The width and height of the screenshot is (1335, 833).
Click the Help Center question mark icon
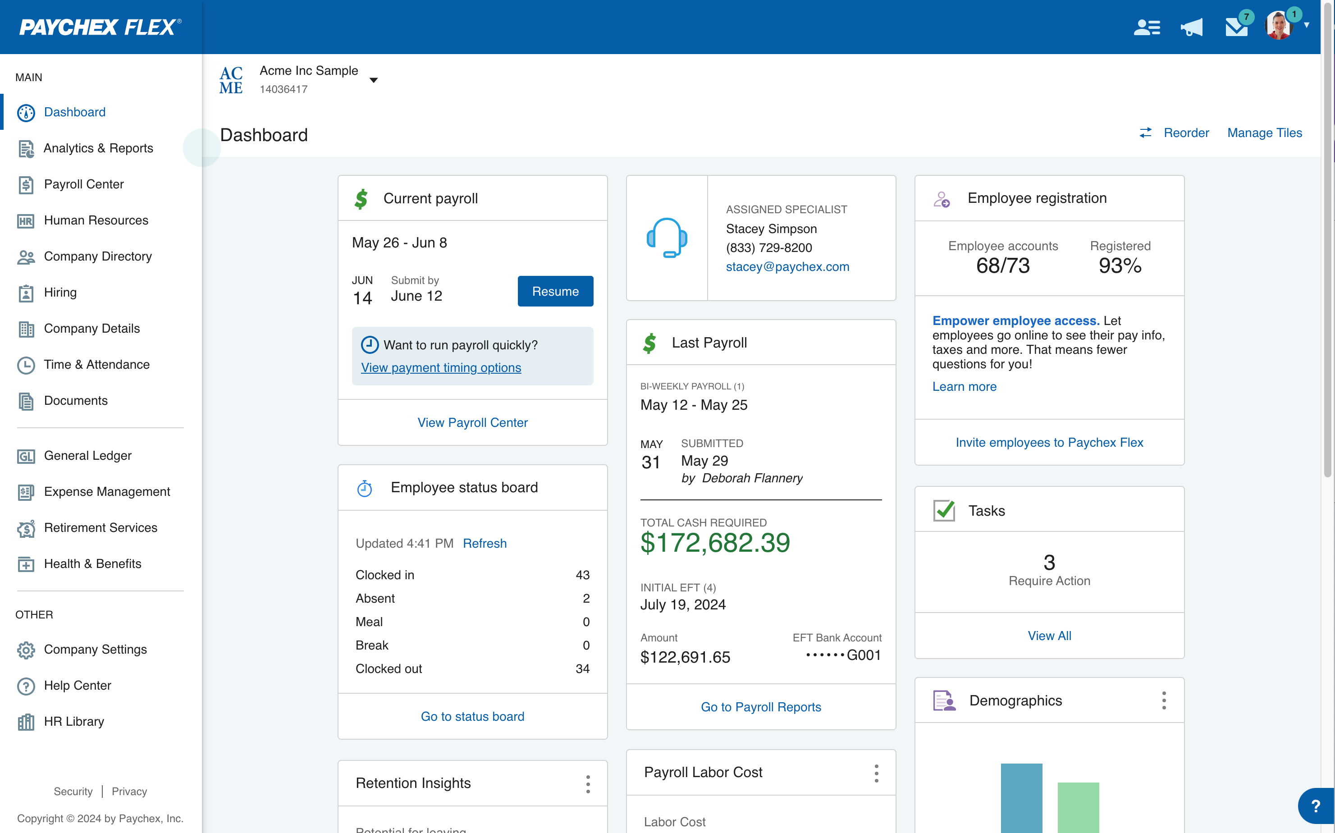pos(26,686)
